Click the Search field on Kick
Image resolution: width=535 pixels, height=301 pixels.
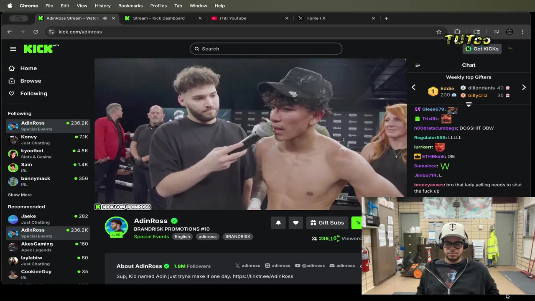(266, 49)
